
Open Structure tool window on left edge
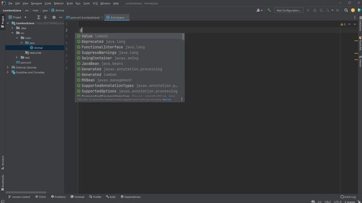pyautogui.click(x=2, y=162)
